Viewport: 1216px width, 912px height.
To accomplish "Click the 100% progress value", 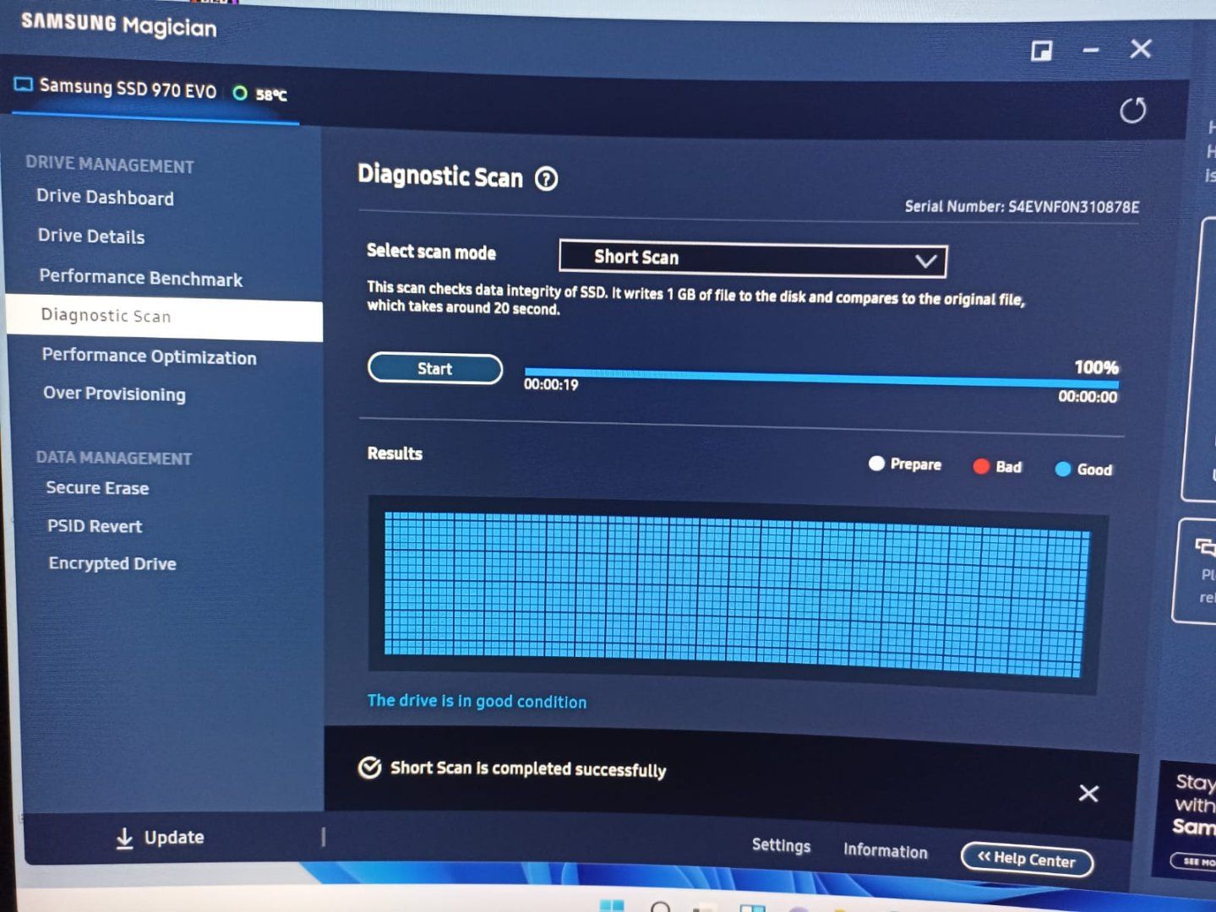I will 1096,367.
